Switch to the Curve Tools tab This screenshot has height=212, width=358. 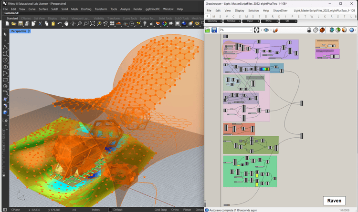coord(130,19)
